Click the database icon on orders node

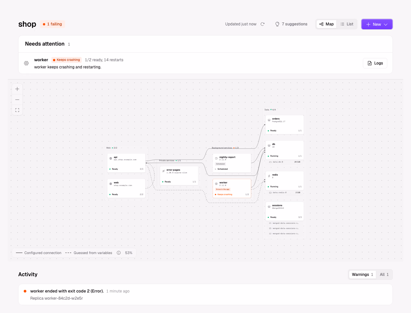[x=269, y=120]
